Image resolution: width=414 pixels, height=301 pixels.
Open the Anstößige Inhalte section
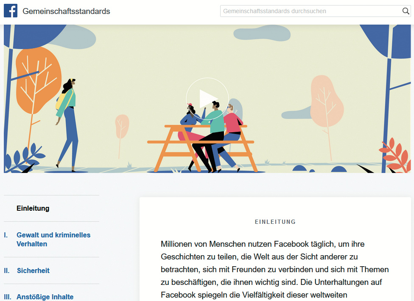(45, 297)
